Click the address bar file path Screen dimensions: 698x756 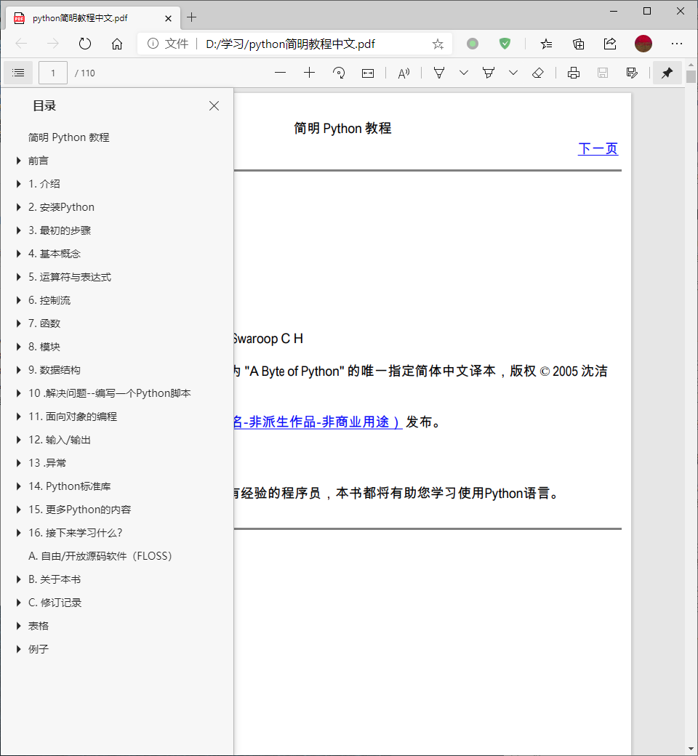pos(290,44)
